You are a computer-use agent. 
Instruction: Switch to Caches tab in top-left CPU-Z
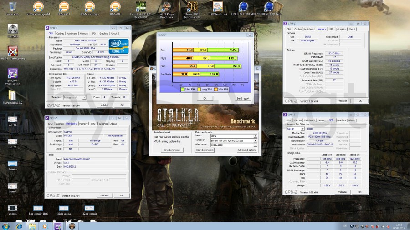pos(60,33)
